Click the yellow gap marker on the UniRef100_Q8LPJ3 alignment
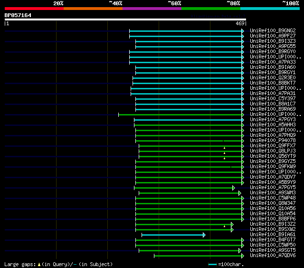The height and width of the screenshot is (268, 304). pyautogui.click(x=225, y=153)
